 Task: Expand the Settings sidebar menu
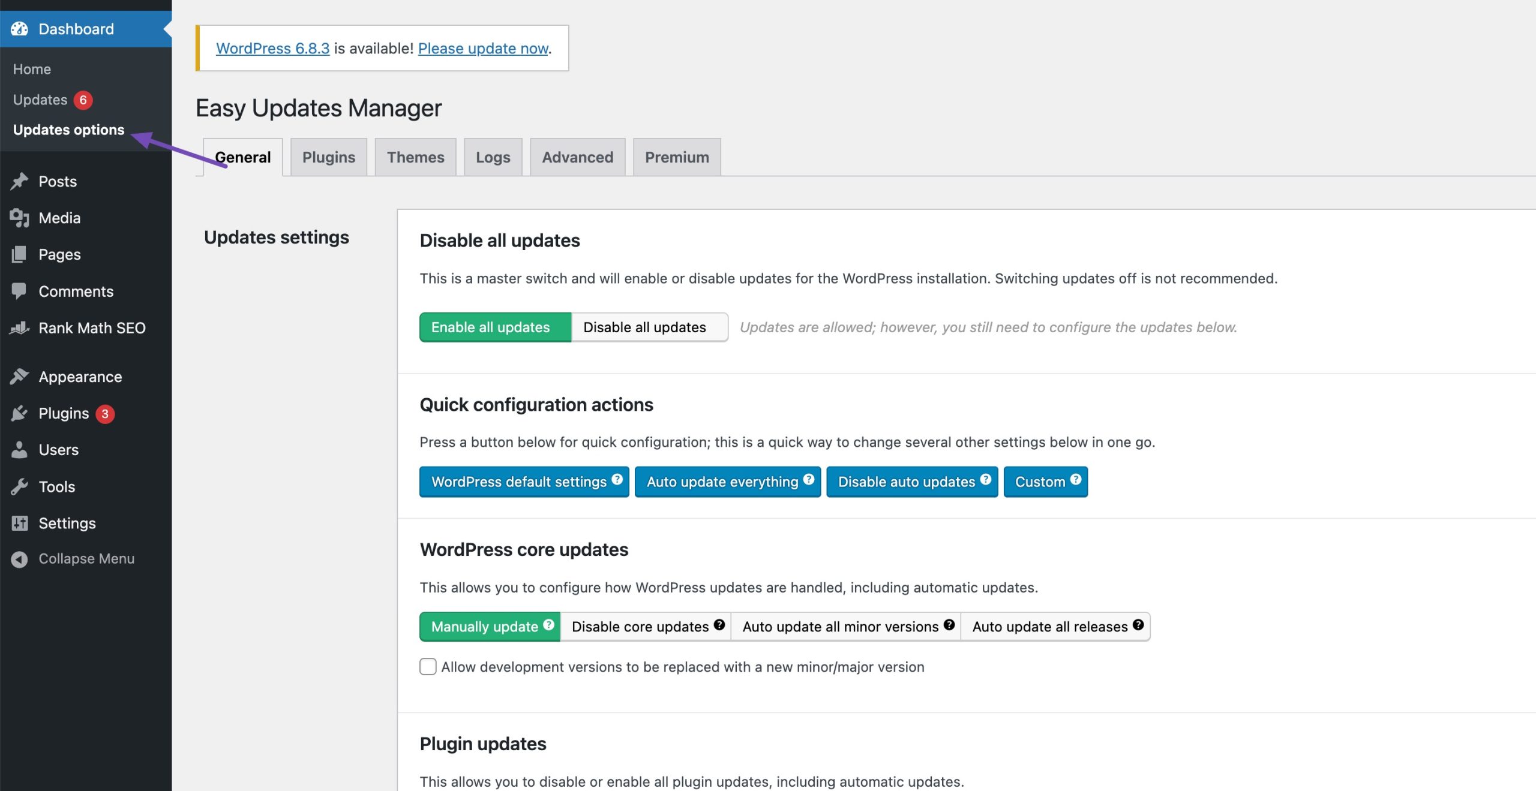pyautogui.click(x=67, y=523)
